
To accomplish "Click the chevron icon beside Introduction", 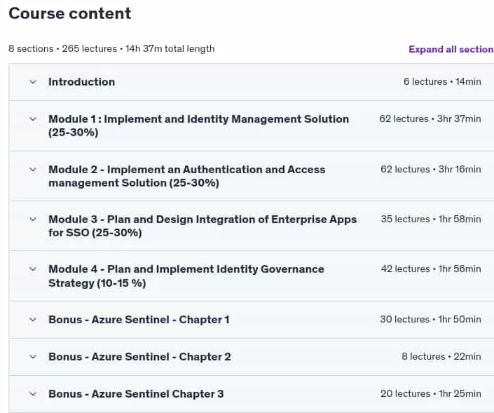I will pyautogui.click(x=33, y=82).
